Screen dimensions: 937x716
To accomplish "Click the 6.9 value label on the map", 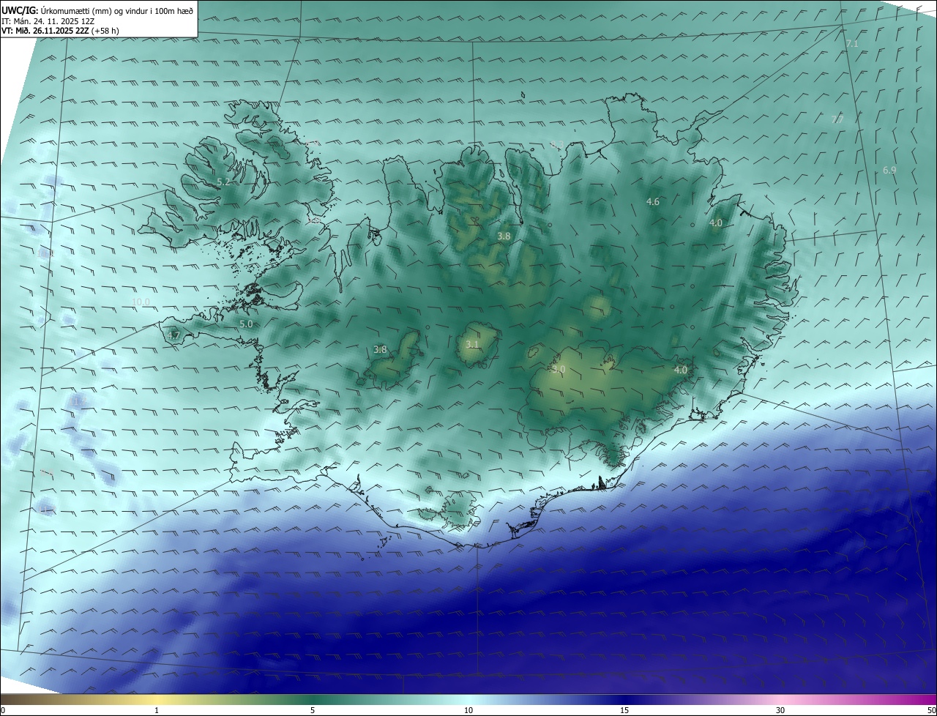I will pyautogui.click(x=889, y=170).
